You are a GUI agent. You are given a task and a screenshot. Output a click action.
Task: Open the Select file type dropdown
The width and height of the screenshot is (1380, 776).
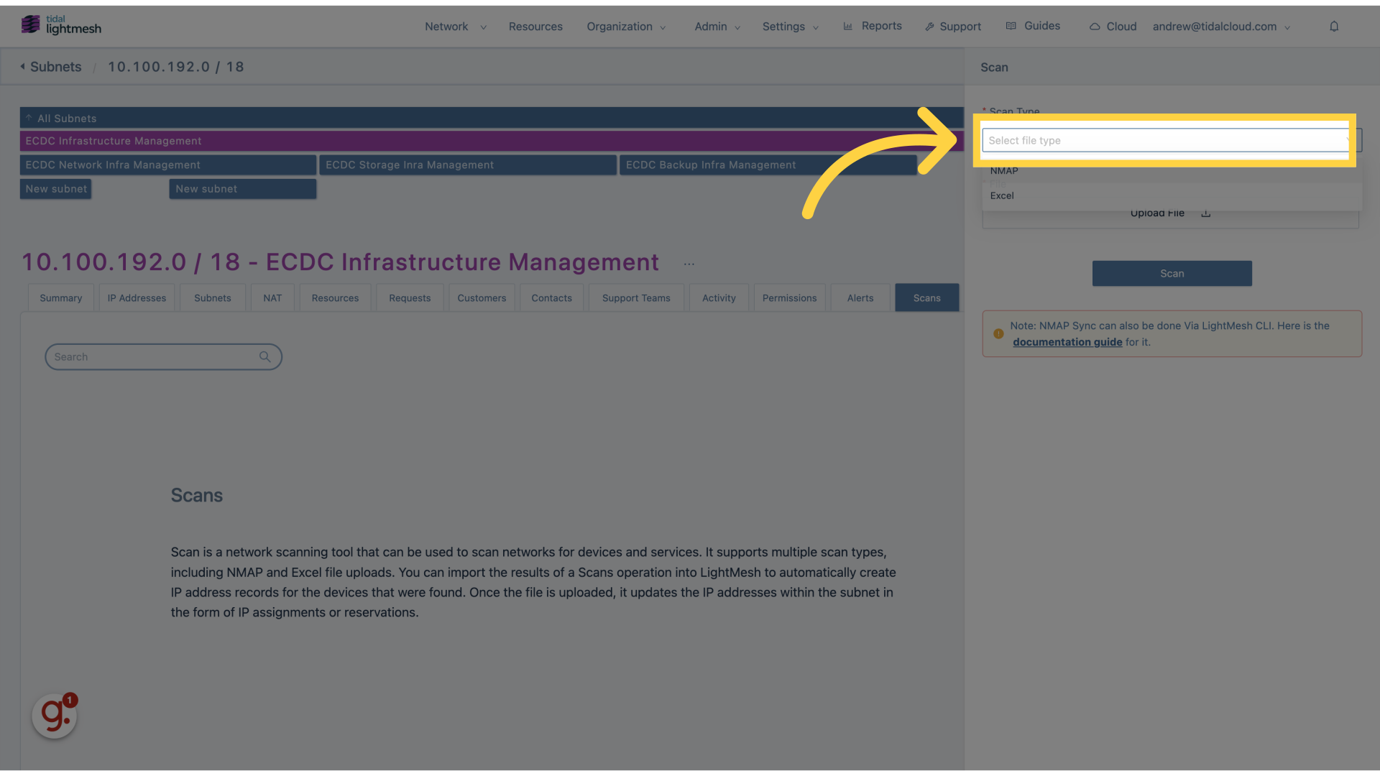[x=1172, y=140]
